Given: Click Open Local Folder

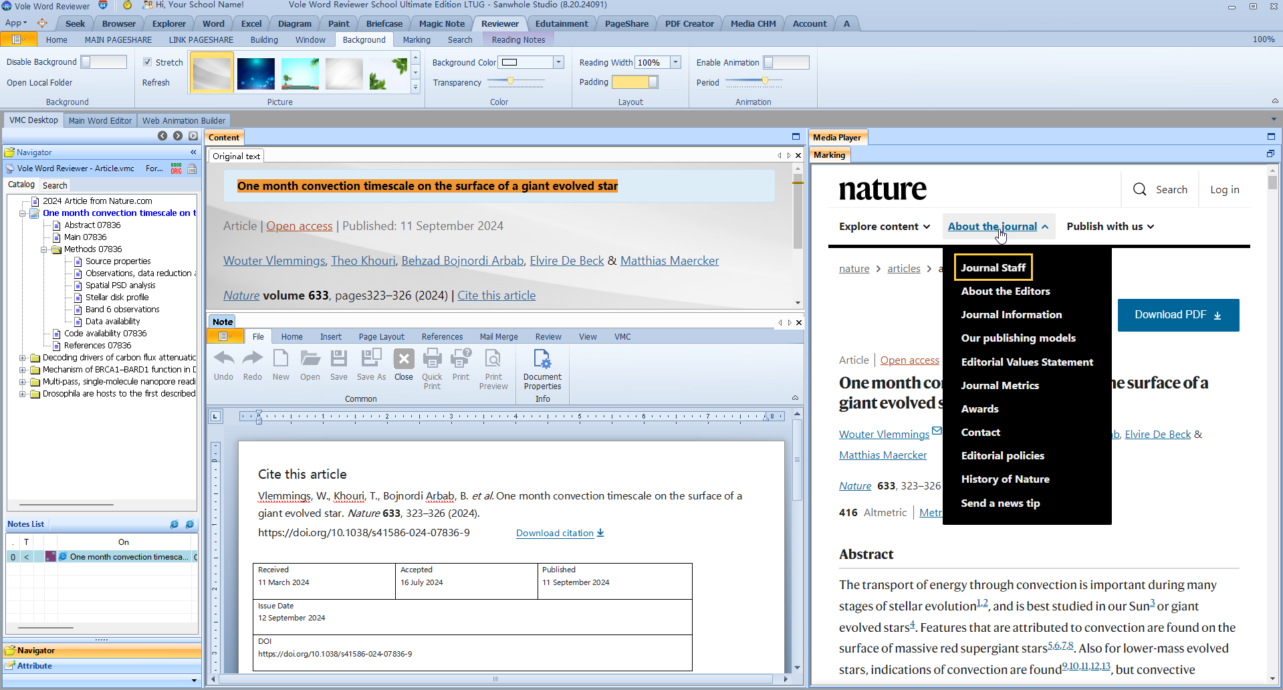Looking at the screenshot, I should coord(39,82).
